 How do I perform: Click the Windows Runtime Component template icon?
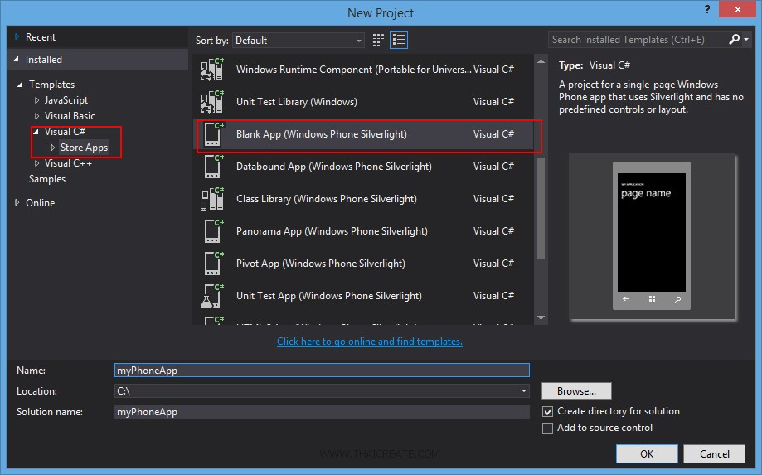pyautogui.click(x=212, y=70)
